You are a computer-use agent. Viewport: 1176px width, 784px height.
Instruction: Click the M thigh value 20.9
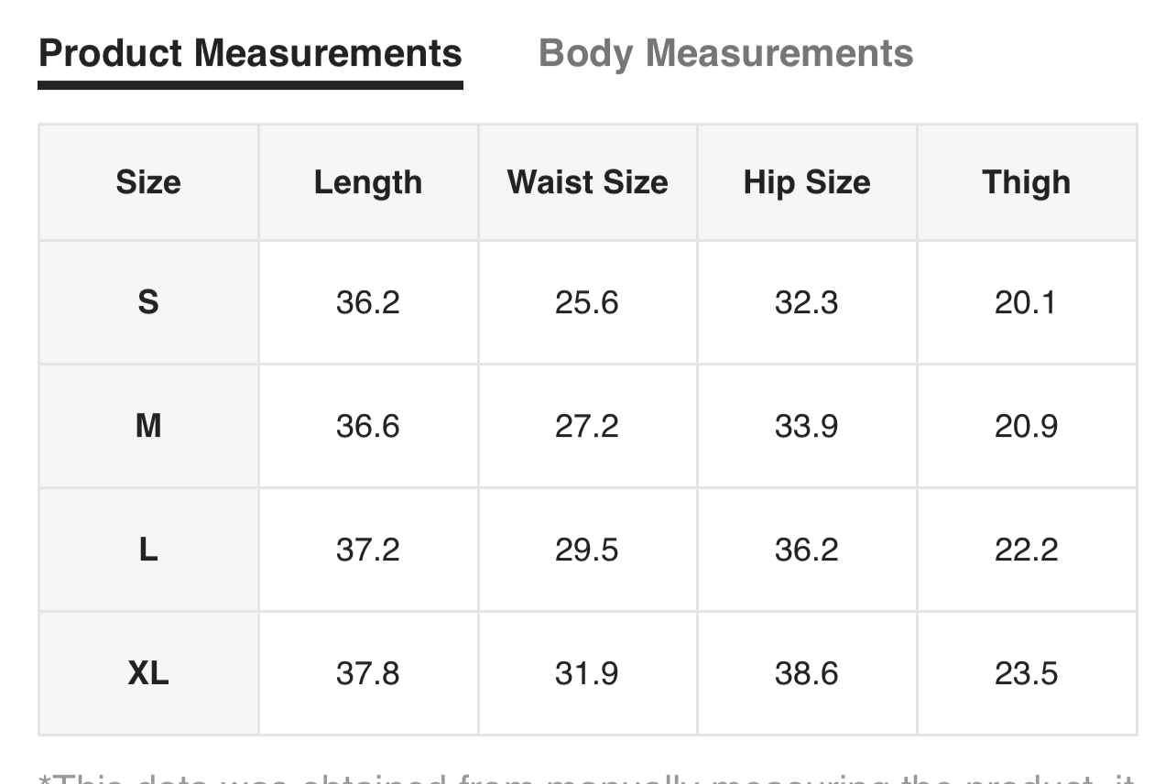tap(1026, 426)
